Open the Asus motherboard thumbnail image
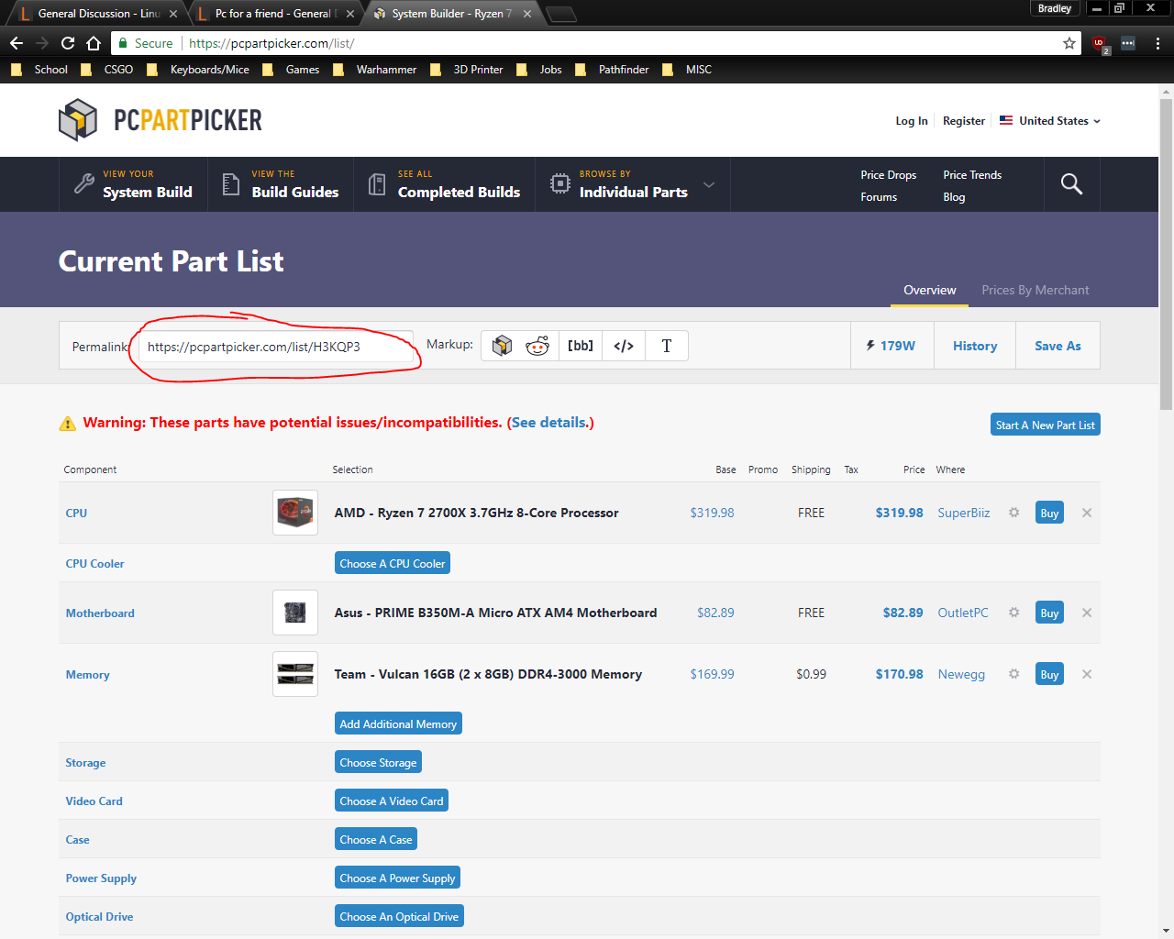1174x939 pixels. [x=295, y=613]
